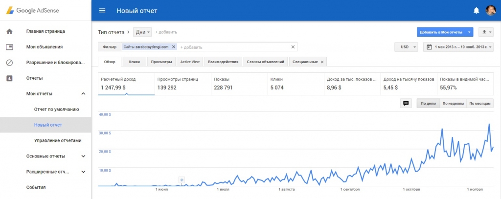
Task: Switch to the Клики tab
Action: click(x=134, y=62)
